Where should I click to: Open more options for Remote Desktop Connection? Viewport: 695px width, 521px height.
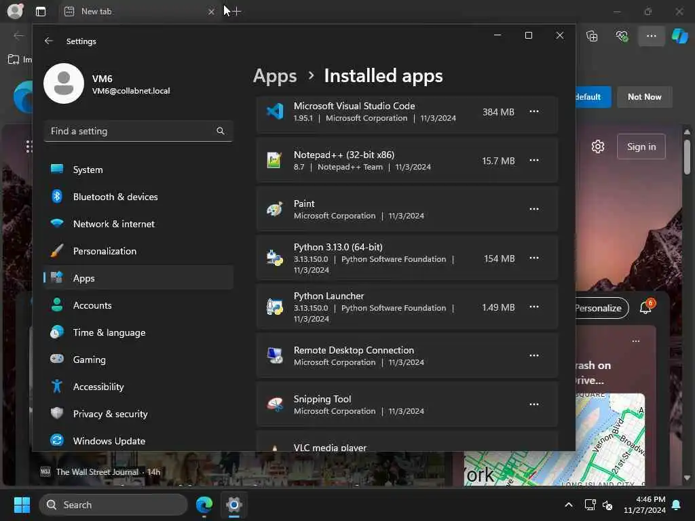point(534,355)
